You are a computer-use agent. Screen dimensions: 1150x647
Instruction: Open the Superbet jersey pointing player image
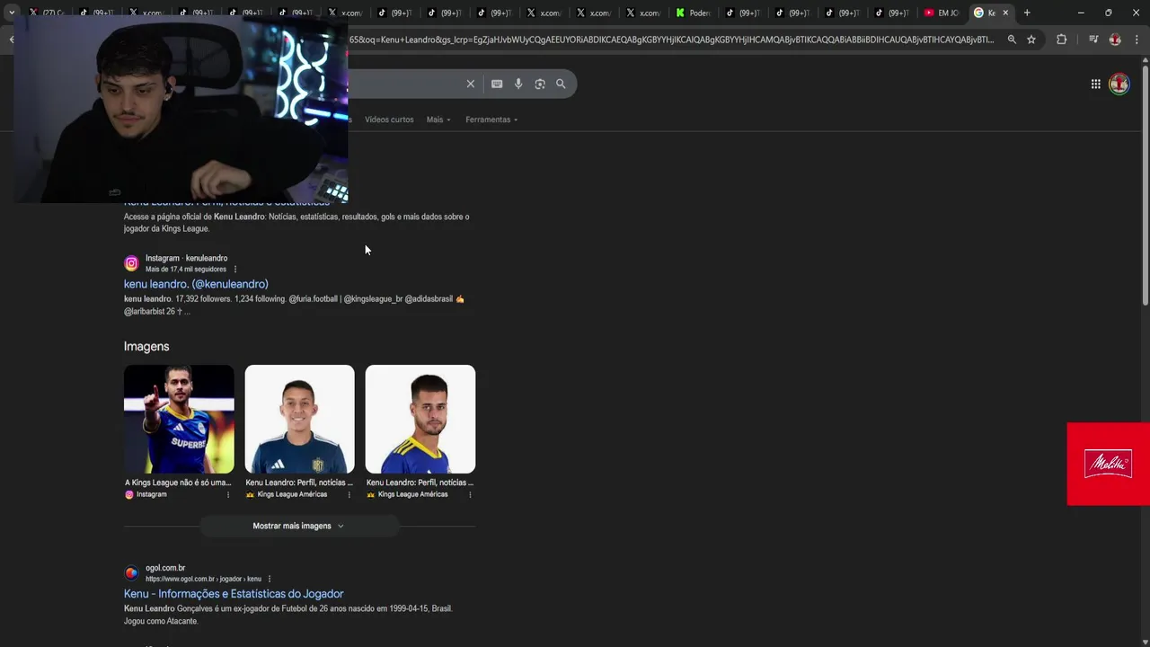click(179, 419)
